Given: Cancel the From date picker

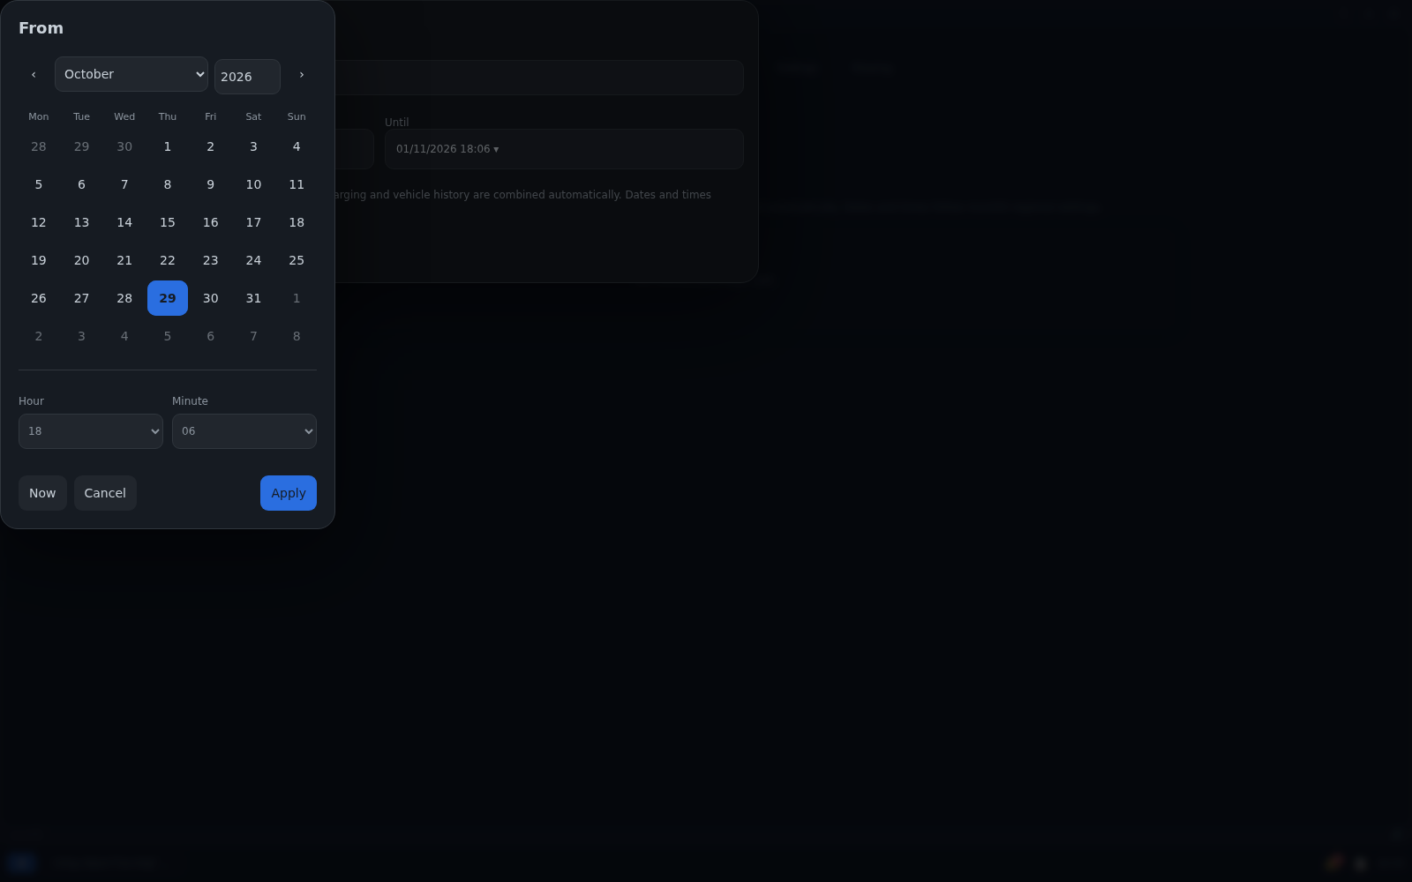Looking at the screenshot, I should pyautogui.click(x=105, y=493).
